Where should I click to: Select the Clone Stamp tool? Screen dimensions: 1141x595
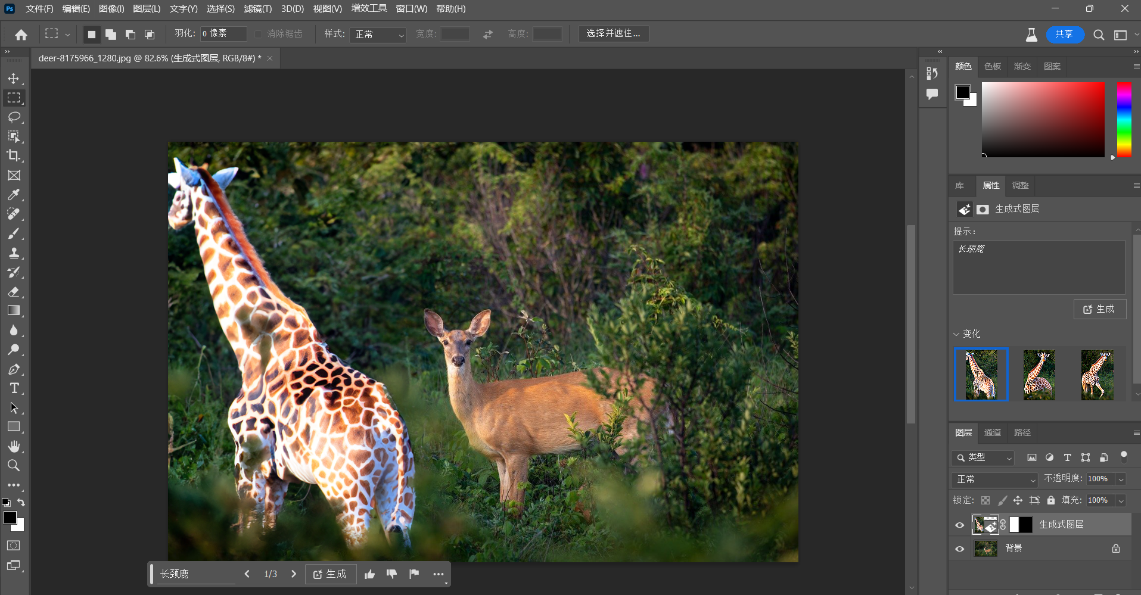pyautogui.click(x=14, y=253)
